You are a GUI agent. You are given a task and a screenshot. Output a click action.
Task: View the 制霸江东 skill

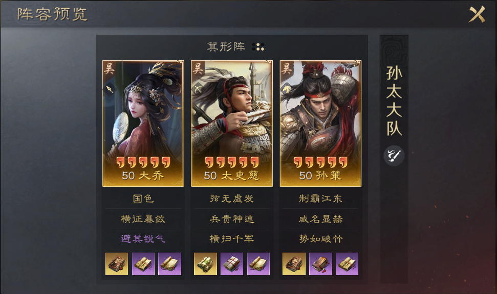tap(320, 199)
